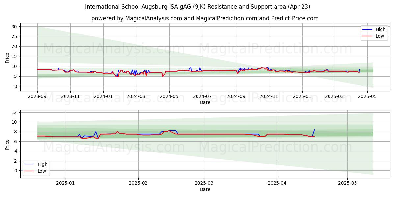
Task: Click 'Low' in the top chart legend
Action: [x=380, y=36]
